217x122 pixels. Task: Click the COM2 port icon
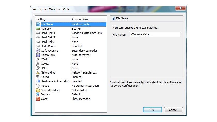point(38,64)
